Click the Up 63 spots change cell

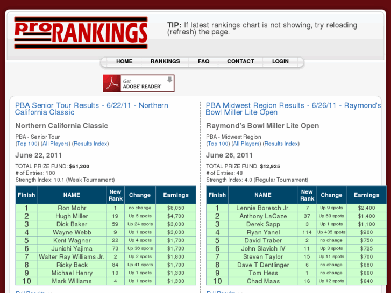tap(331, 216)
